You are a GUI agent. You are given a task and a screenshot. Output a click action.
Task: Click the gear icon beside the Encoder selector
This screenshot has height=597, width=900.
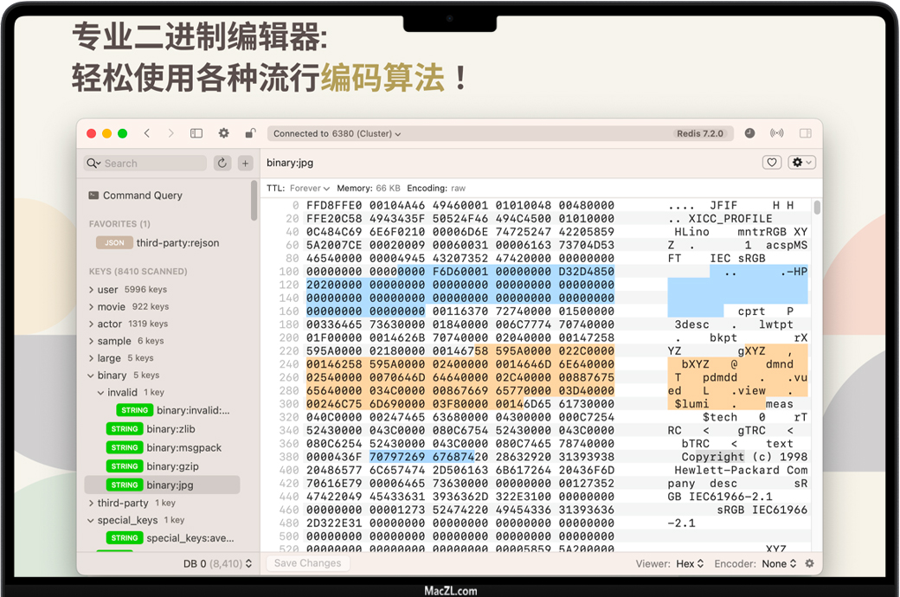click(809, 563)
